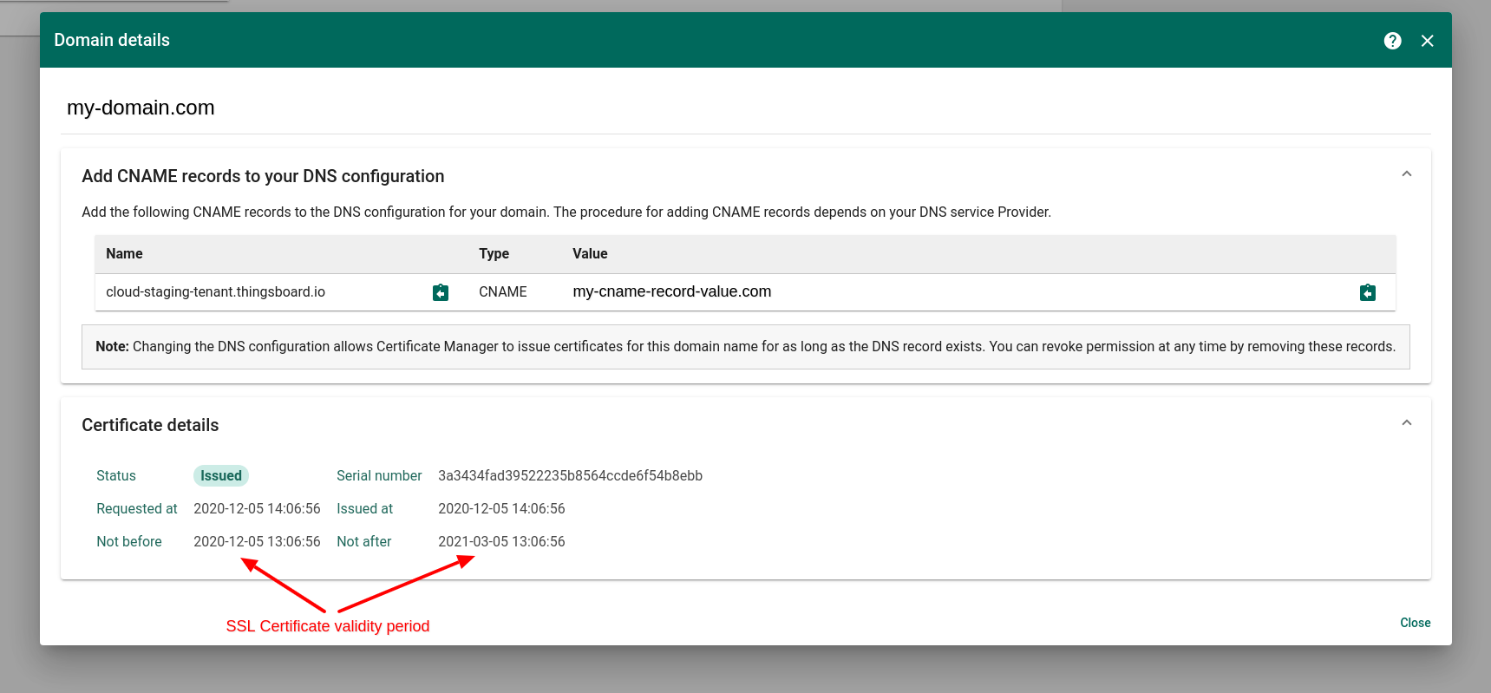
Task: Copy the CNAME record name to clipboard
Action: 441,292
